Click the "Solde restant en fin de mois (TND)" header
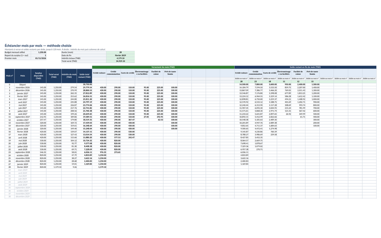This screenshot has height=238, width=381. 305,67
